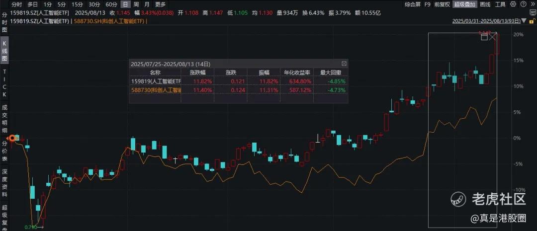Open the help question-mark icon
The height and width of the screenshot is (231, 537).
pyautogui.click(x=523, y=4)
